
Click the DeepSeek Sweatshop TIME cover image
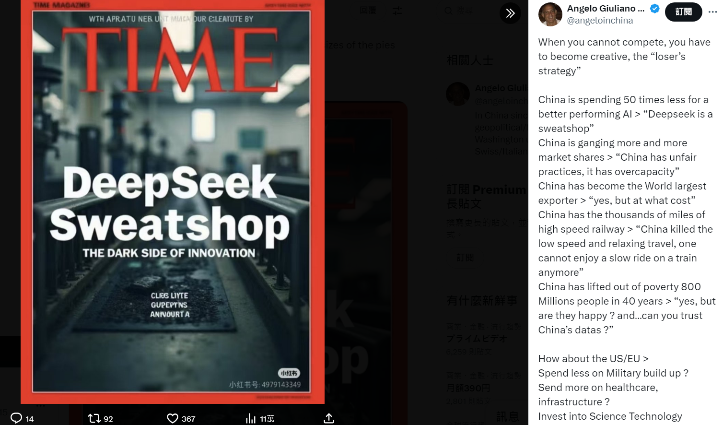click(x=173, y=201)
